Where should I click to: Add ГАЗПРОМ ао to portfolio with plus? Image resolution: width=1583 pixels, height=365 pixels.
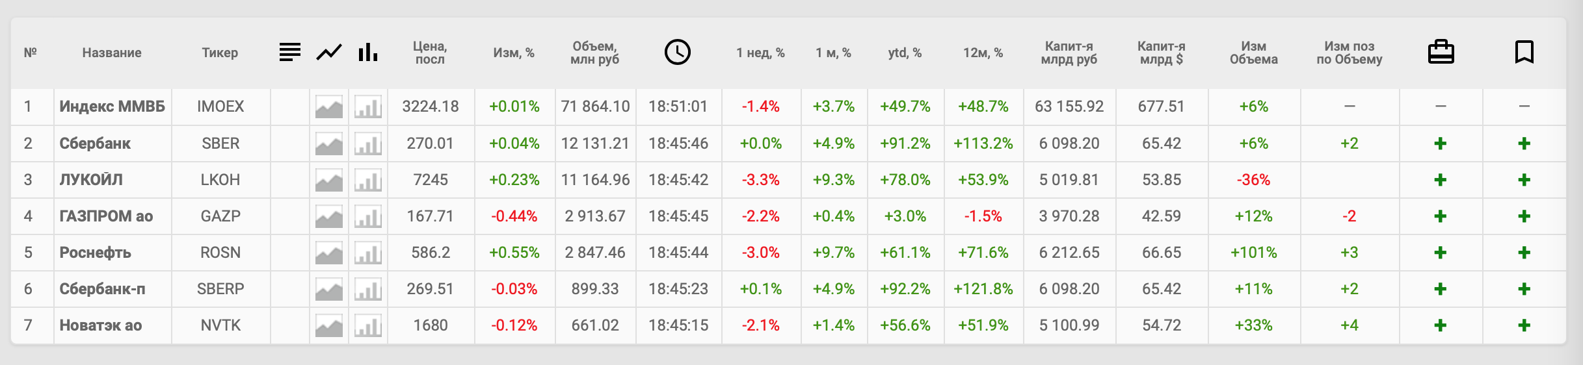(1441, 216)
